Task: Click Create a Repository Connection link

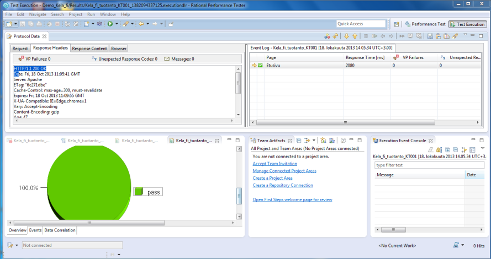Action: tap(283, 185)
